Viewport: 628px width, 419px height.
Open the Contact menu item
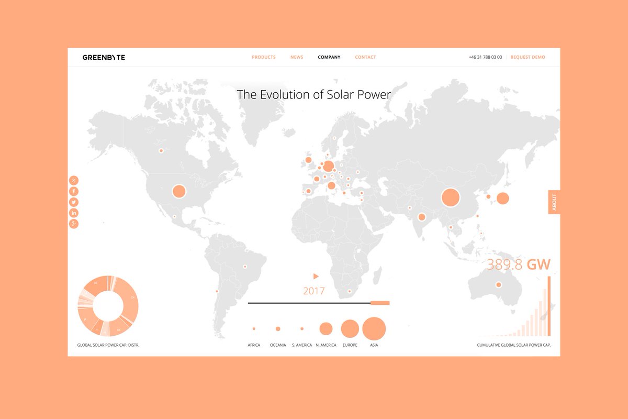point(365,57)
